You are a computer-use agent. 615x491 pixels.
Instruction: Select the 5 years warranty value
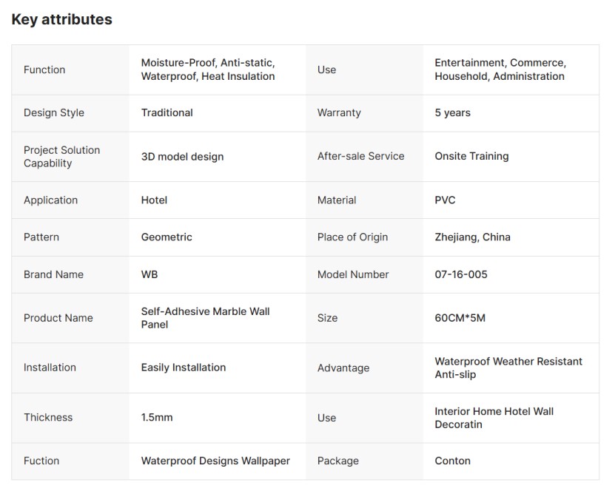[453, 112]
